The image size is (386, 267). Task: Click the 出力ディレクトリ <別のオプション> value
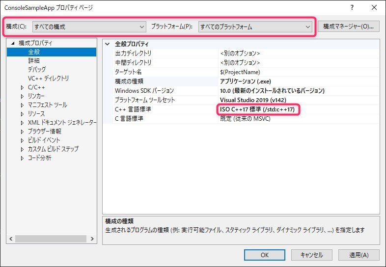click(240, 53)
